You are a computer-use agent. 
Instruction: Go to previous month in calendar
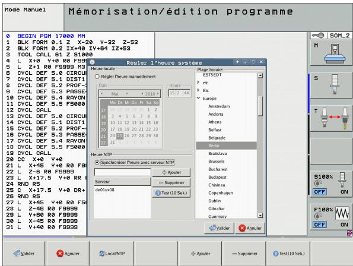click(102, 93)
